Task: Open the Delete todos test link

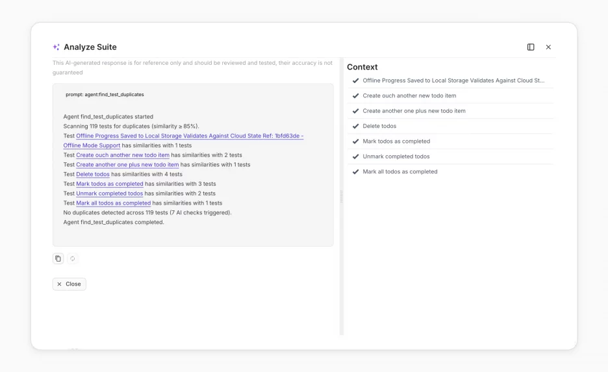Action: (x=93, y=175)
